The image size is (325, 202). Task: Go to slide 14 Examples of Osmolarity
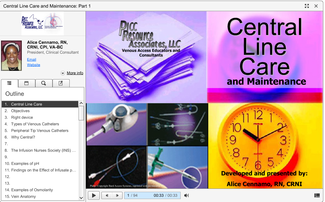point(40,190)
